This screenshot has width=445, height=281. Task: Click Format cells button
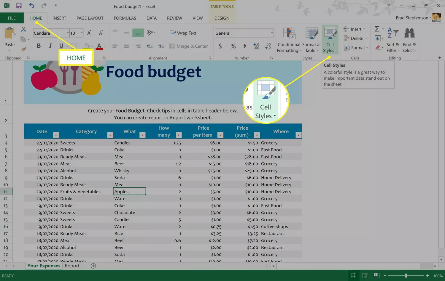click(x=356, y=48)
